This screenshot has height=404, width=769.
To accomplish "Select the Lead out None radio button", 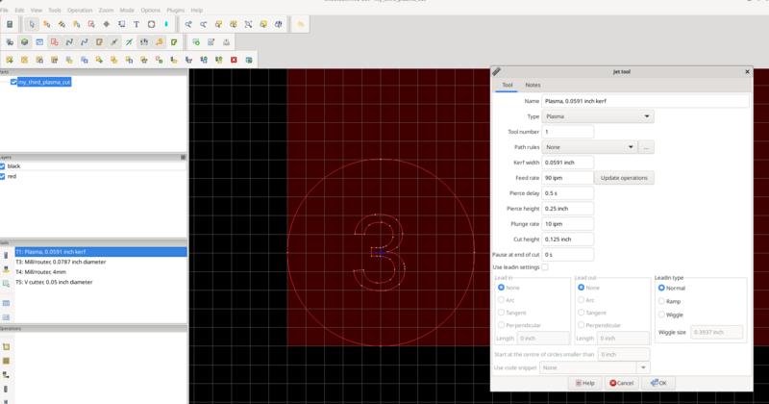I will (x=582, y=288).
